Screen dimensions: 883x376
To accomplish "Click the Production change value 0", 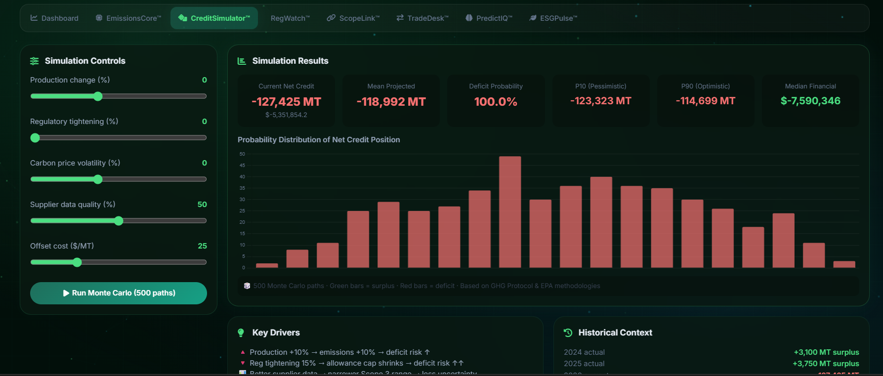I will click(205, 80).
